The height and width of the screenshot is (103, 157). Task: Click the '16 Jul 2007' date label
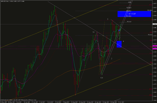coord(50,102)
